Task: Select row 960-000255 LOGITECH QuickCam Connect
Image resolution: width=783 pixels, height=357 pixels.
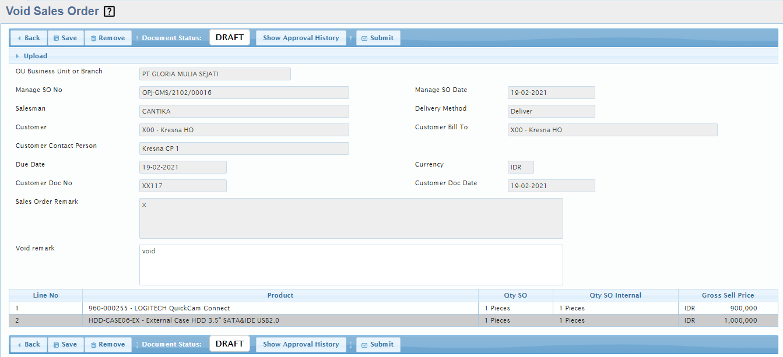Action: point(394,308)
